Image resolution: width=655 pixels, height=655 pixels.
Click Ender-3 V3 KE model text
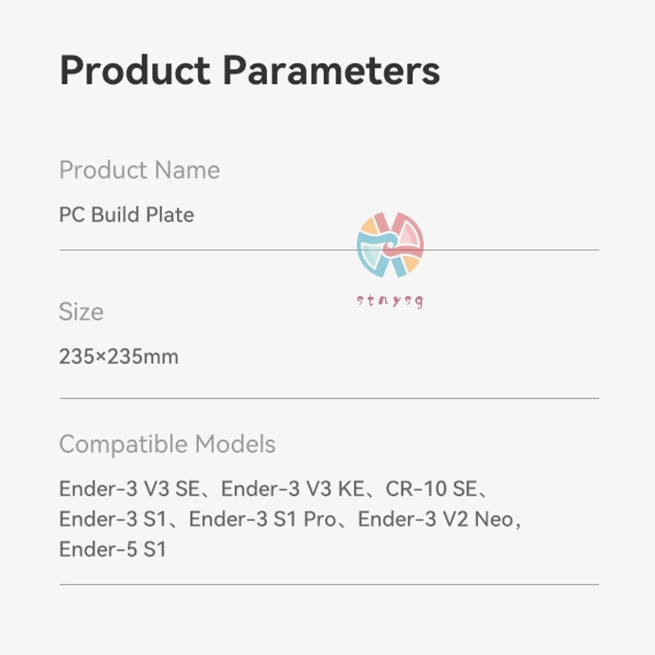293,489
